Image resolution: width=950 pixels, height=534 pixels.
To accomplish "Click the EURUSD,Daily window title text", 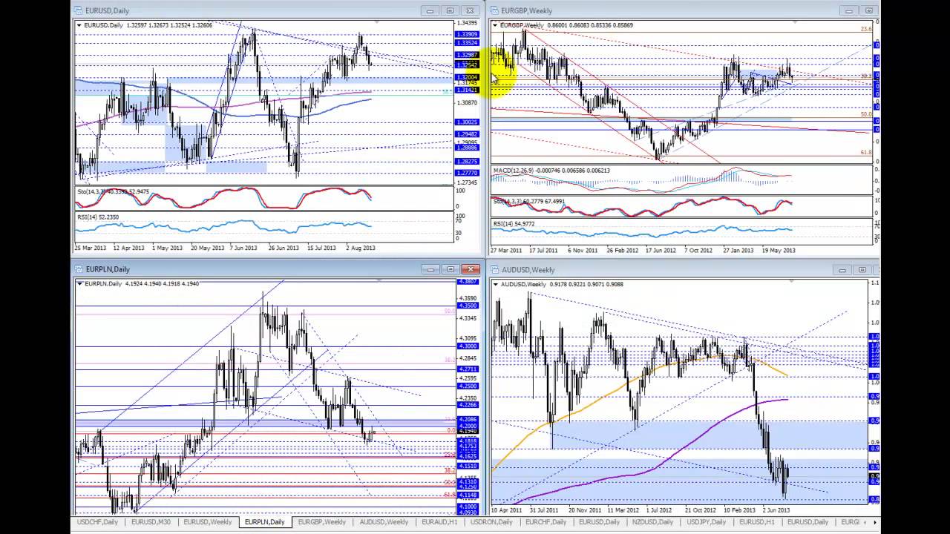I will tap(107, 10).
